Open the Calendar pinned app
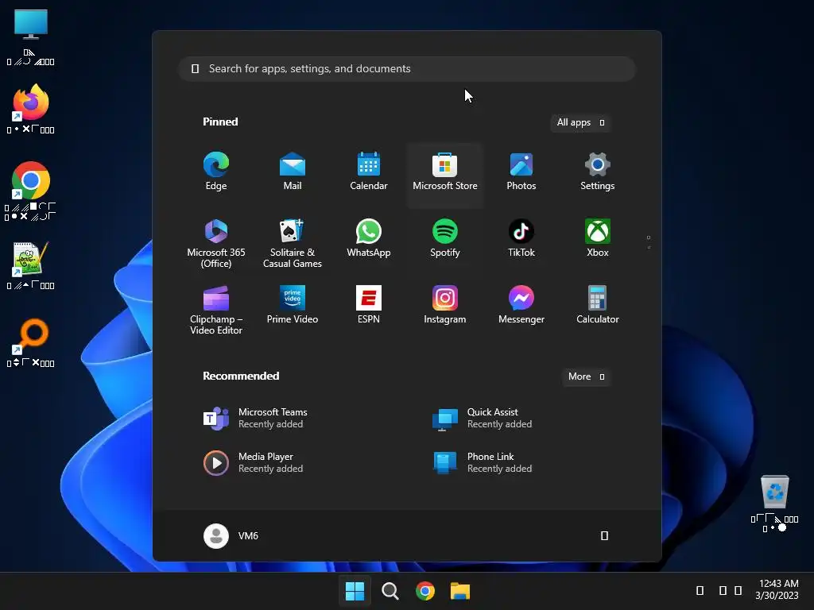The height and width of the screenshot is (610, 814). [369, 172]
